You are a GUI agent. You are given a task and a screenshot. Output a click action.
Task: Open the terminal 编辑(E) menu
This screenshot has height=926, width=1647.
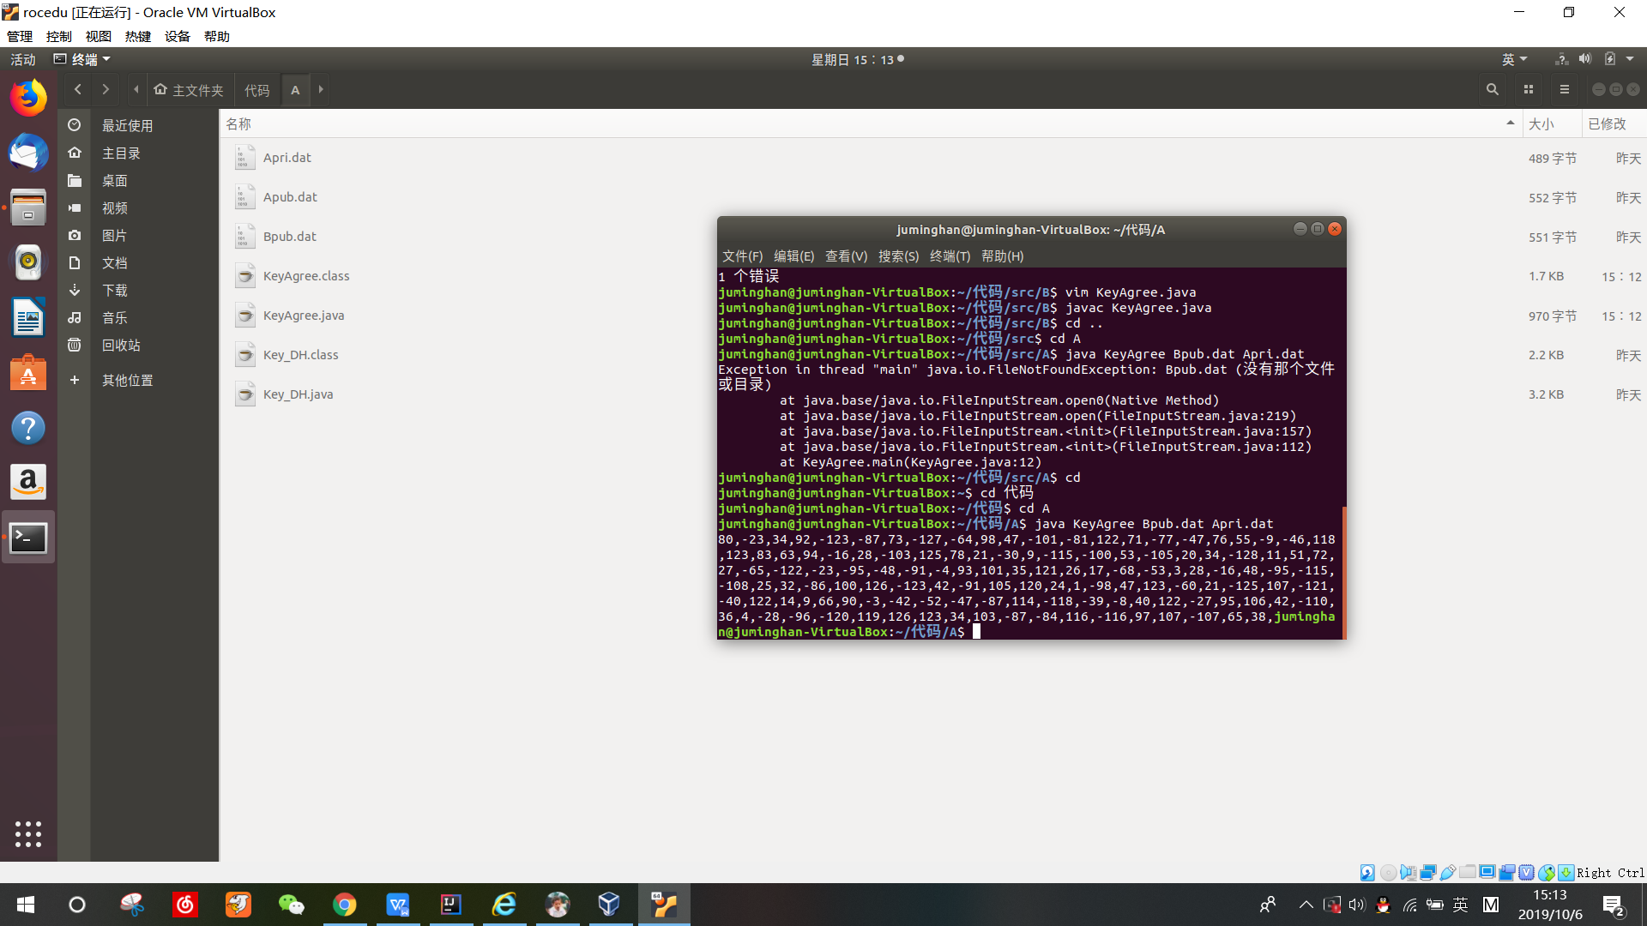793,256
